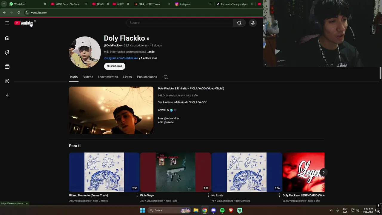Start voice search with the microphone
This screenshot has width=382, height=215.
[x=253, y=23]
